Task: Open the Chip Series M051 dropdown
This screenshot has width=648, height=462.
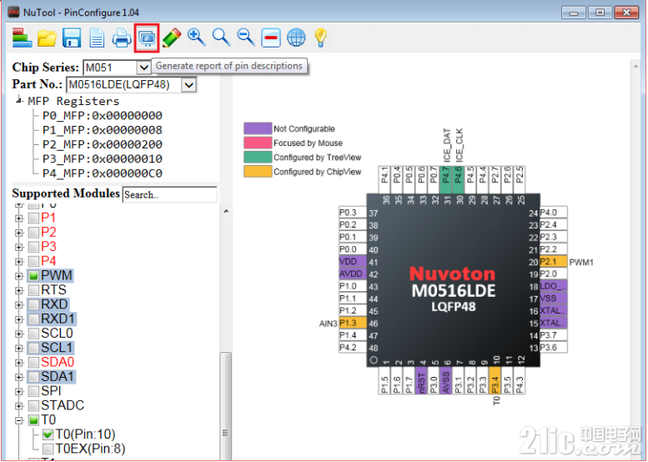Action: tap(143, 68)
